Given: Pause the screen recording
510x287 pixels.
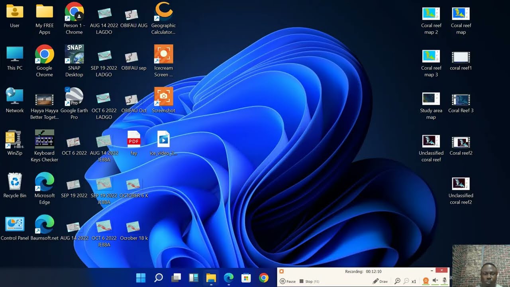Looking at the screenshot, I should [x=288, y=281].
